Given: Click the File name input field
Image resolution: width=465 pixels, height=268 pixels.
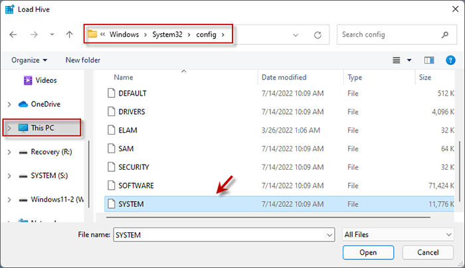Looking at the screenshot, I should pyautogui.click(x=218, y=234).
